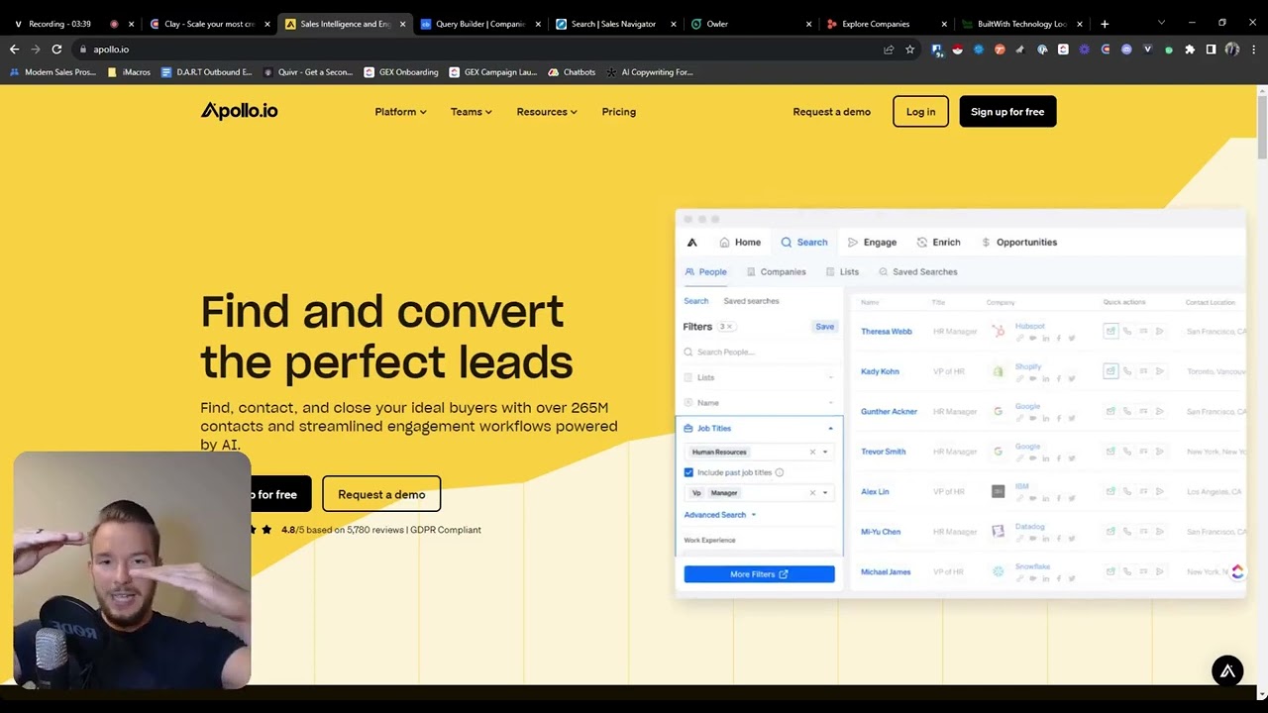
Task: Click Home icon in Apollo app preview
Action: coord(725,242)
